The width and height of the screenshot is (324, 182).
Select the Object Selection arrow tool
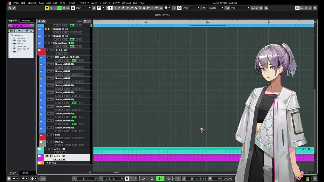110,8
